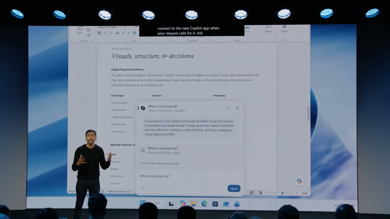The width and height of the screenshot is (390, 219).
Task: Select Print Layout view icon in status bar
Action: (x=251, y=193)
